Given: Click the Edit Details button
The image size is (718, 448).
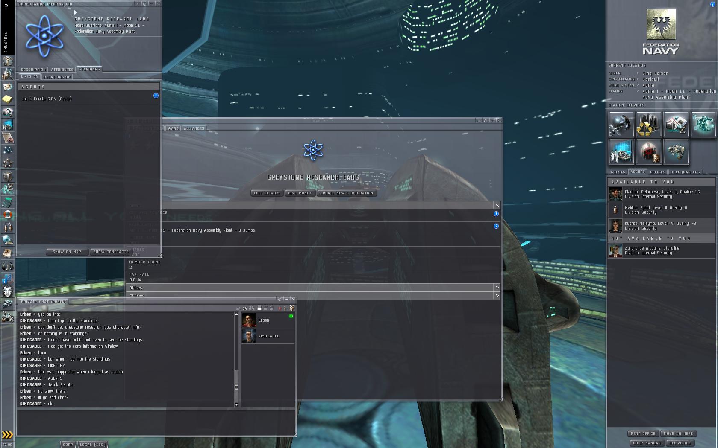Looking at the screenshot, I should [267, 193].
